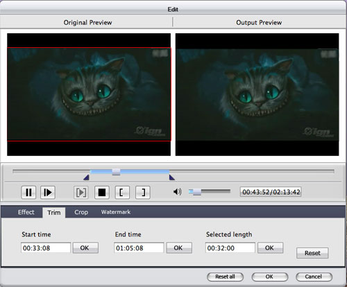Open the Watermark tab
Screen dimensions: 347x287
pos(116,212)
